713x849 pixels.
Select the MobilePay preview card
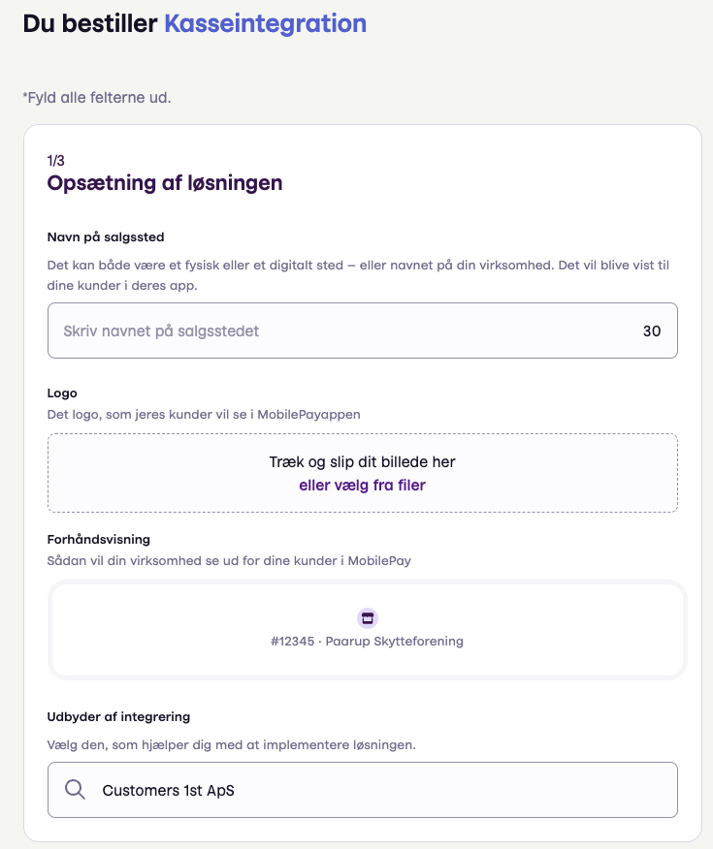pyautogui.click(x=368, y=630)
